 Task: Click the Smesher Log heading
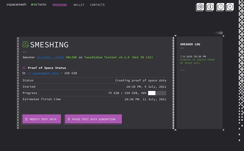pyautogui.click(x=190, y=44)
